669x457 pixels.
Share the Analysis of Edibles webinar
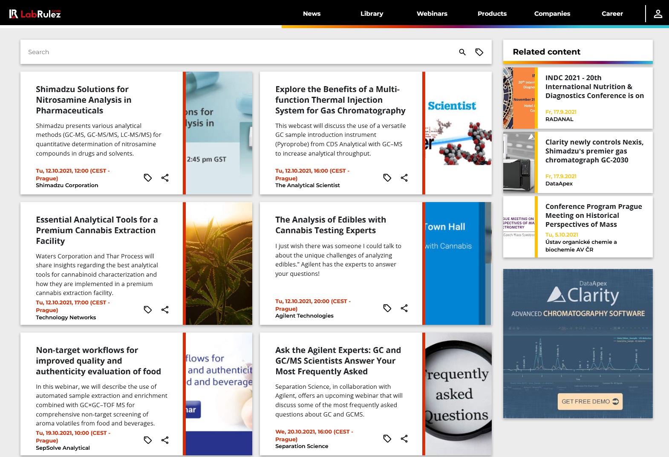click(x=404, y=308)
